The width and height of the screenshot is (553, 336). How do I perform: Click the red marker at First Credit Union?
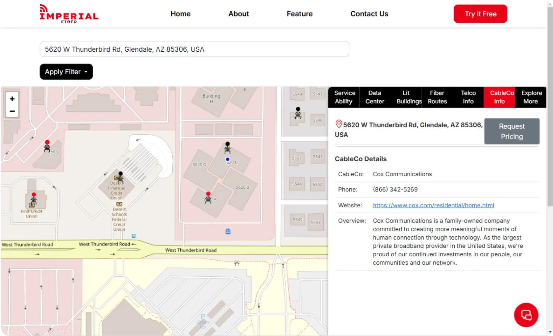coord(34,198)
